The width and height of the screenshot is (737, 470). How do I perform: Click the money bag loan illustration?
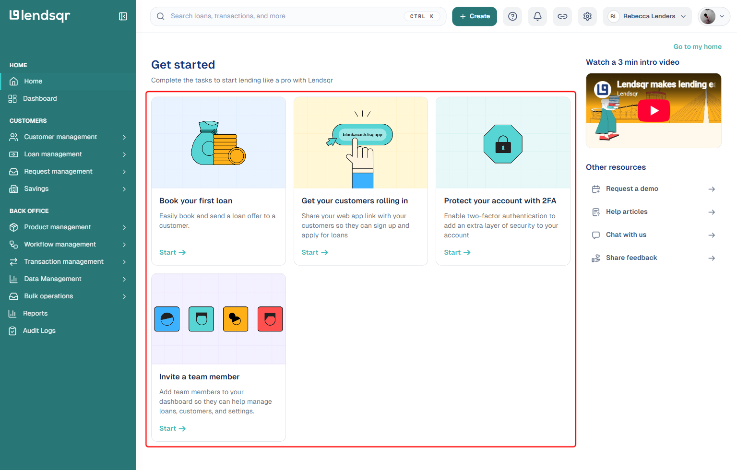(x=218, y=143)
